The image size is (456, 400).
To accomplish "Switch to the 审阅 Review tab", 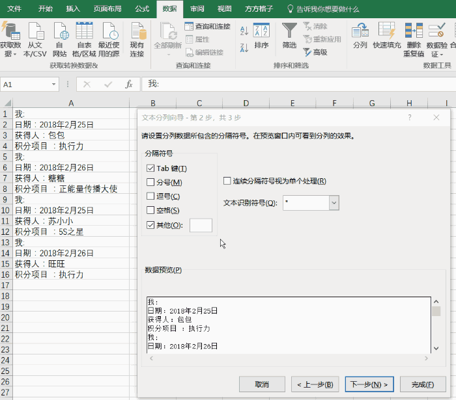I will point(197,8).
